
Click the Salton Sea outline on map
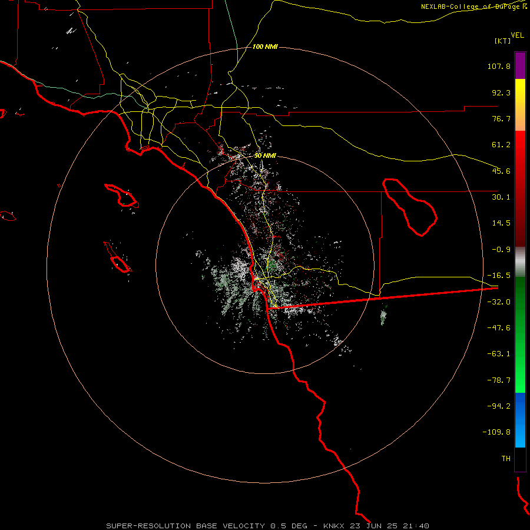coord(410,207)
